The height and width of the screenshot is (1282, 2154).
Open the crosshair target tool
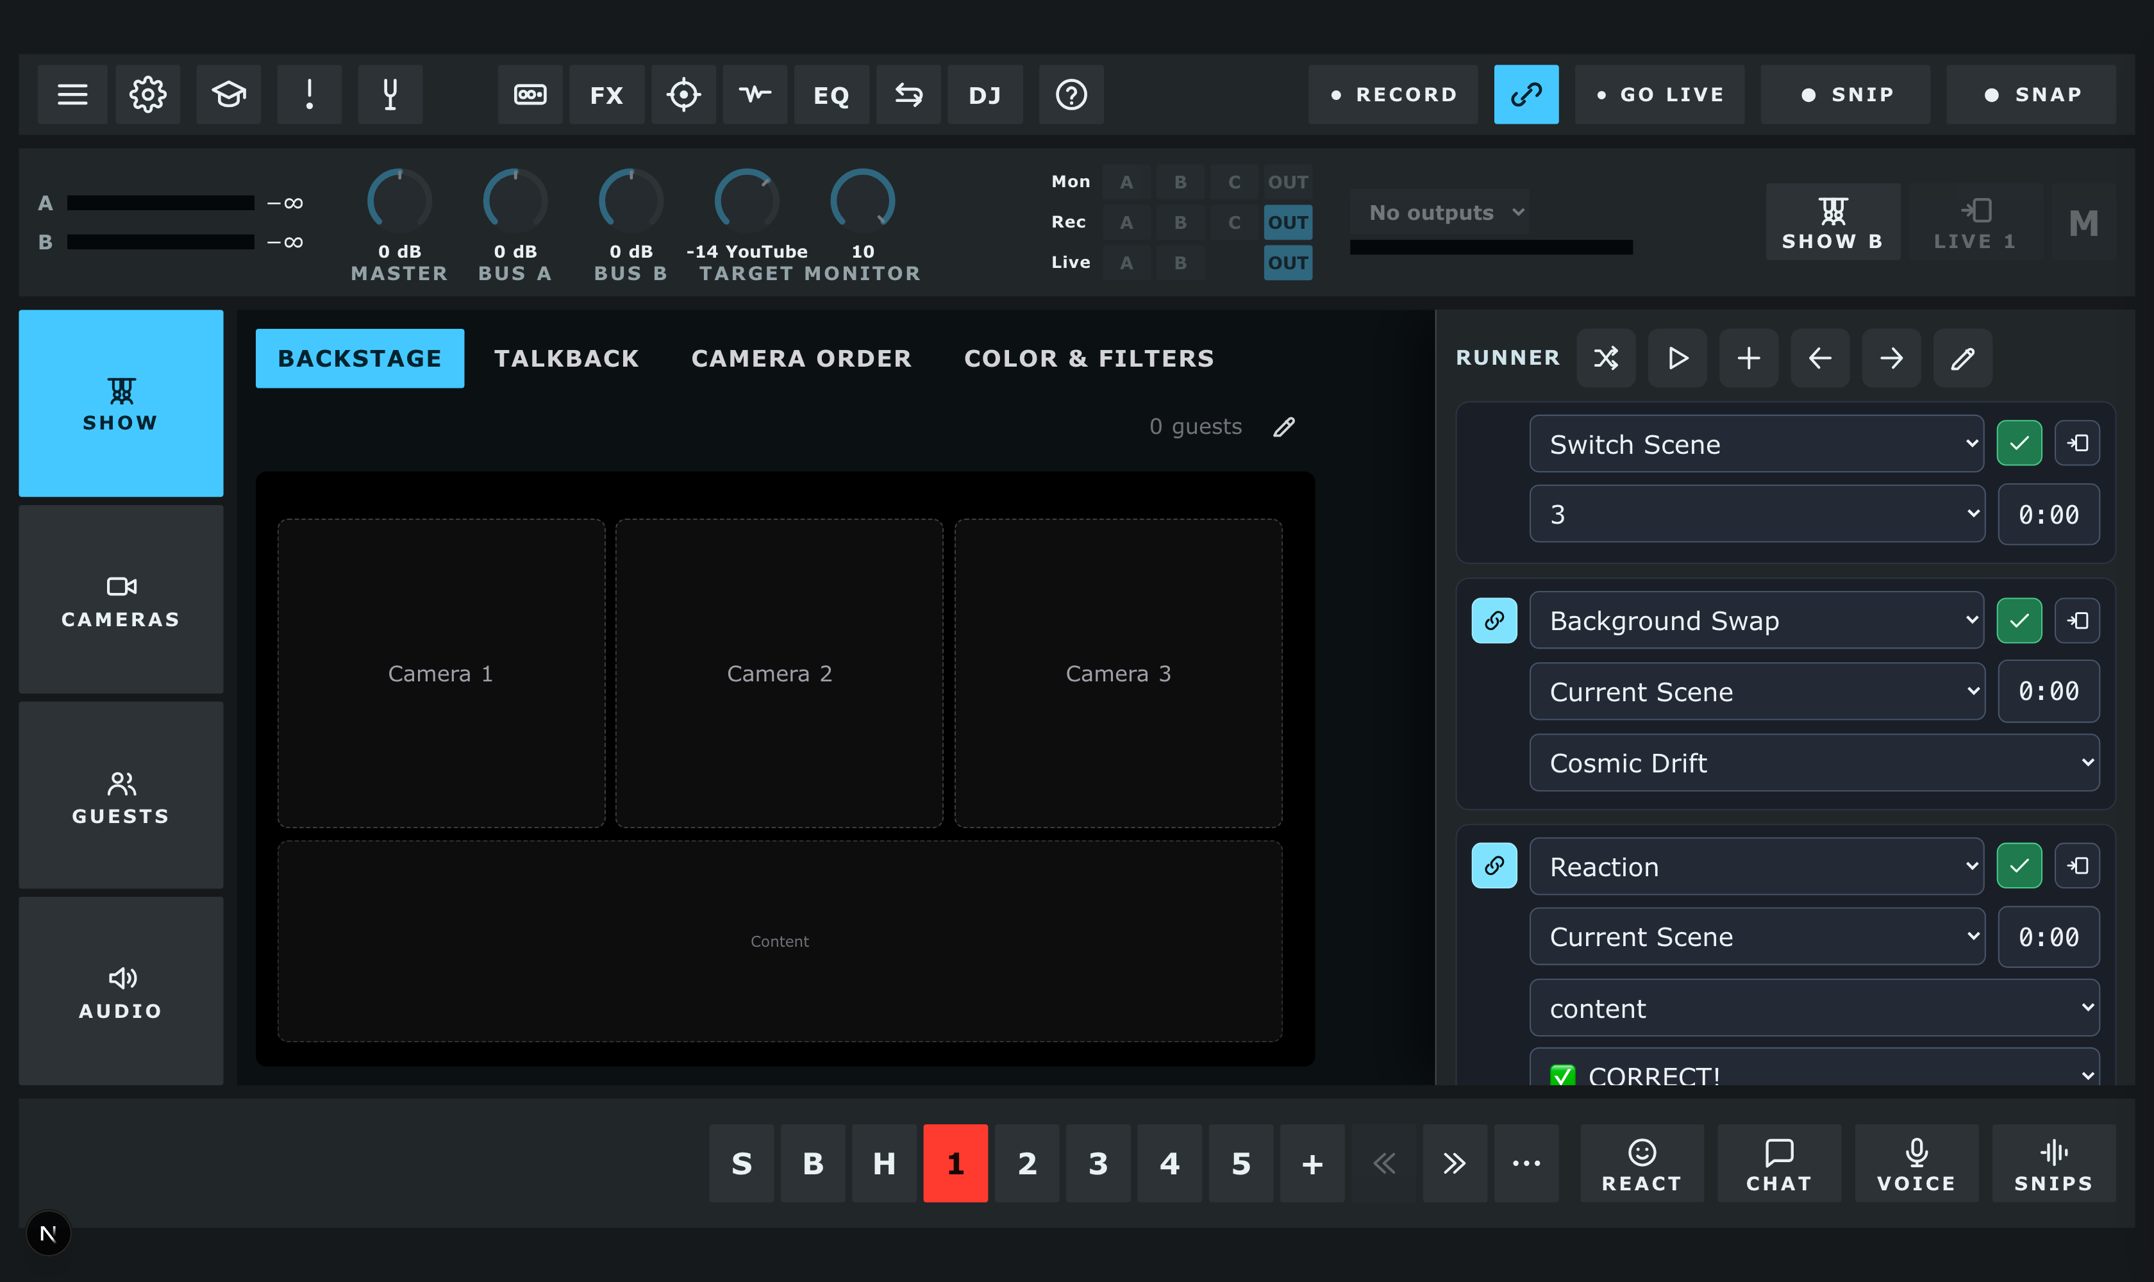tap(683, 94)
